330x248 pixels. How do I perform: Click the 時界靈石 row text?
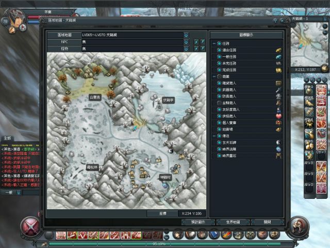pyautogui.click(x=229, y=156)
